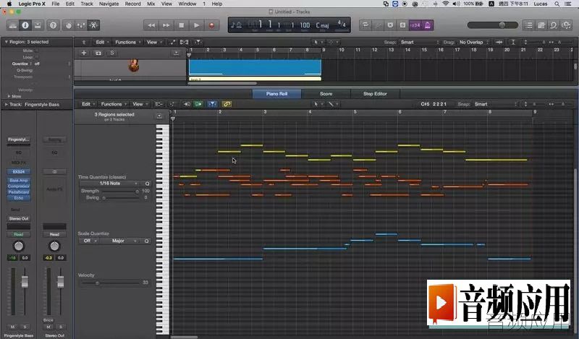Open the List Editors button
Screen dimensions: 579x339
529,25
